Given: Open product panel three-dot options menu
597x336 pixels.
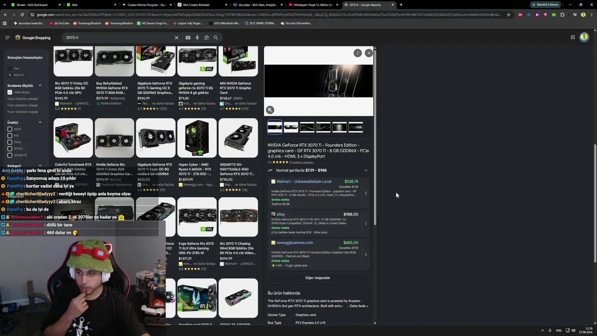Looking at the screenshot, I should pyautogui.click(x=357, y=53).
